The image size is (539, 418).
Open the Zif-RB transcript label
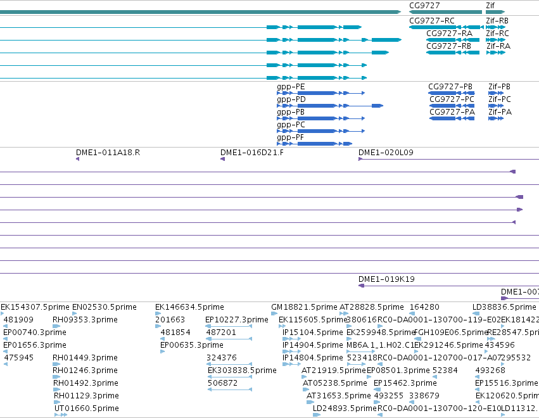tap(497, 21)
